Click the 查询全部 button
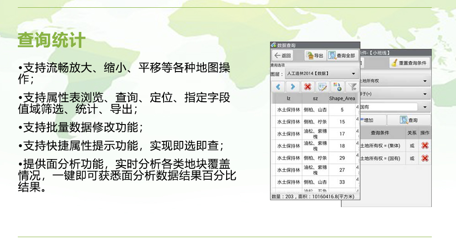This screenshot has width=456, height=249. coord(342,56)
